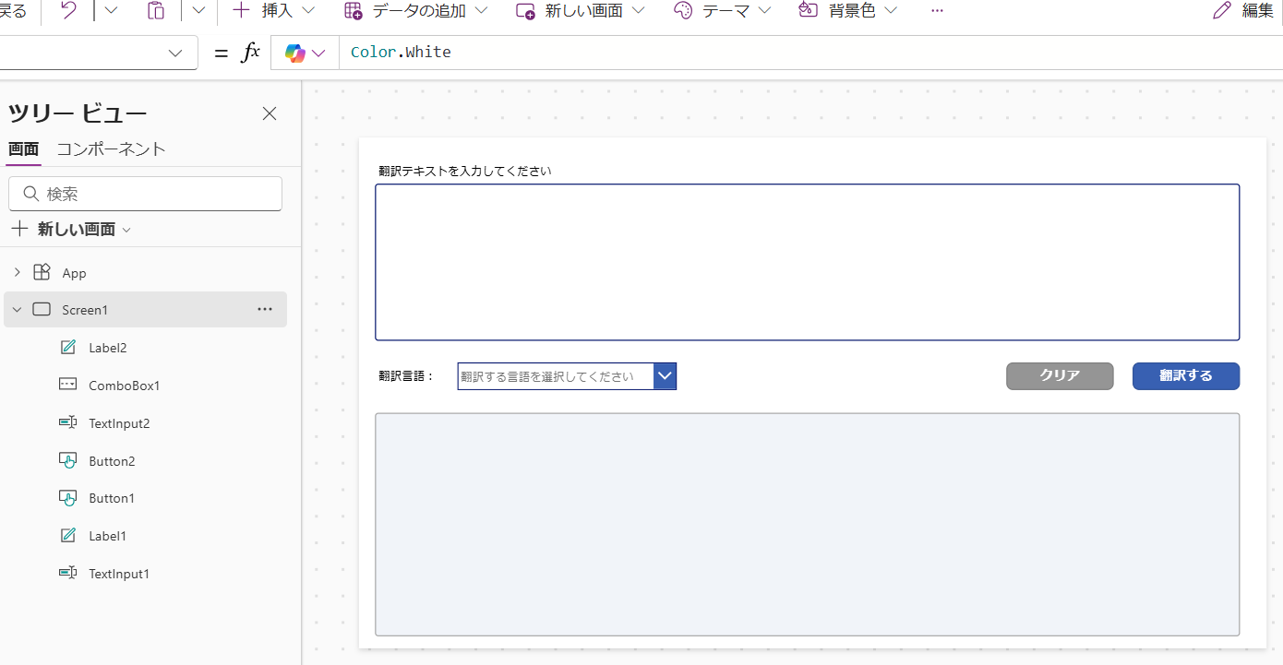
Task: Open the 背景色 color picker
Action: click(x=847, y=11)
